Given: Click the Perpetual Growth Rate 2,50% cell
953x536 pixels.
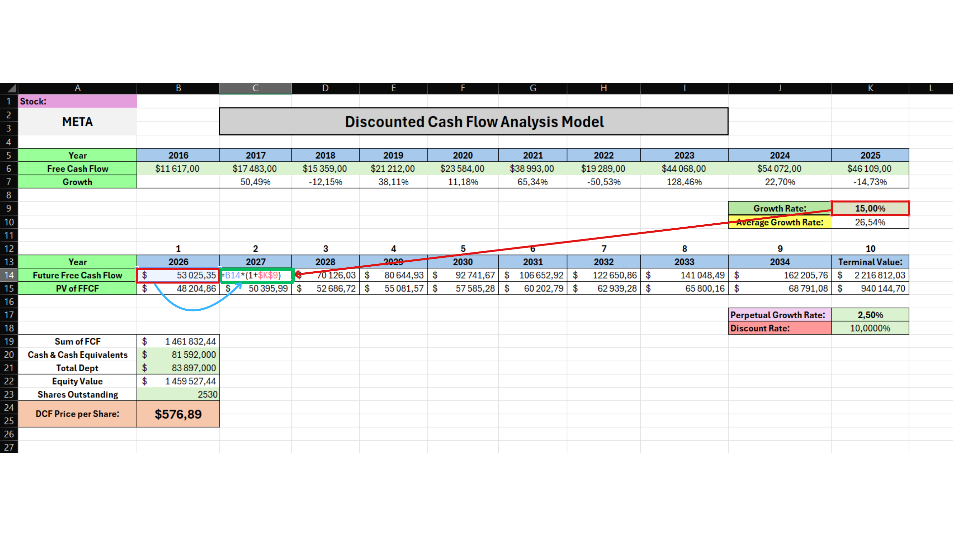Looking at the screenshot, I should 870,315.
